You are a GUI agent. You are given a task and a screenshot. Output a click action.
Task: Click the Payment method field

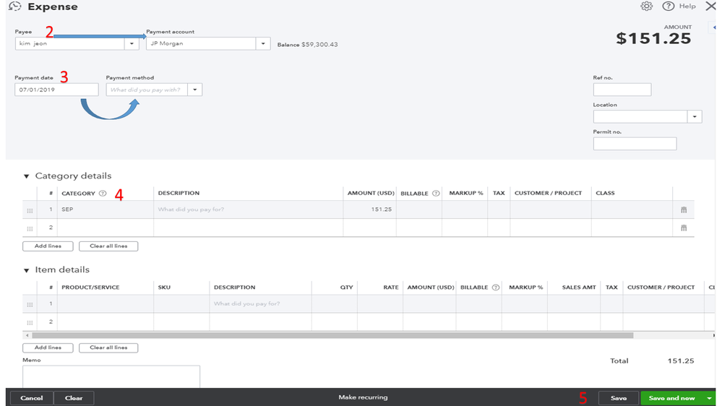[x=147, y=90]
